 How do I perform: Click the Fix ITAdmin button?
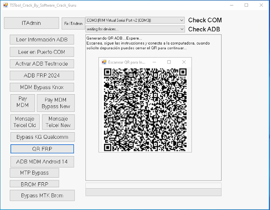click(x=73, y=24)
